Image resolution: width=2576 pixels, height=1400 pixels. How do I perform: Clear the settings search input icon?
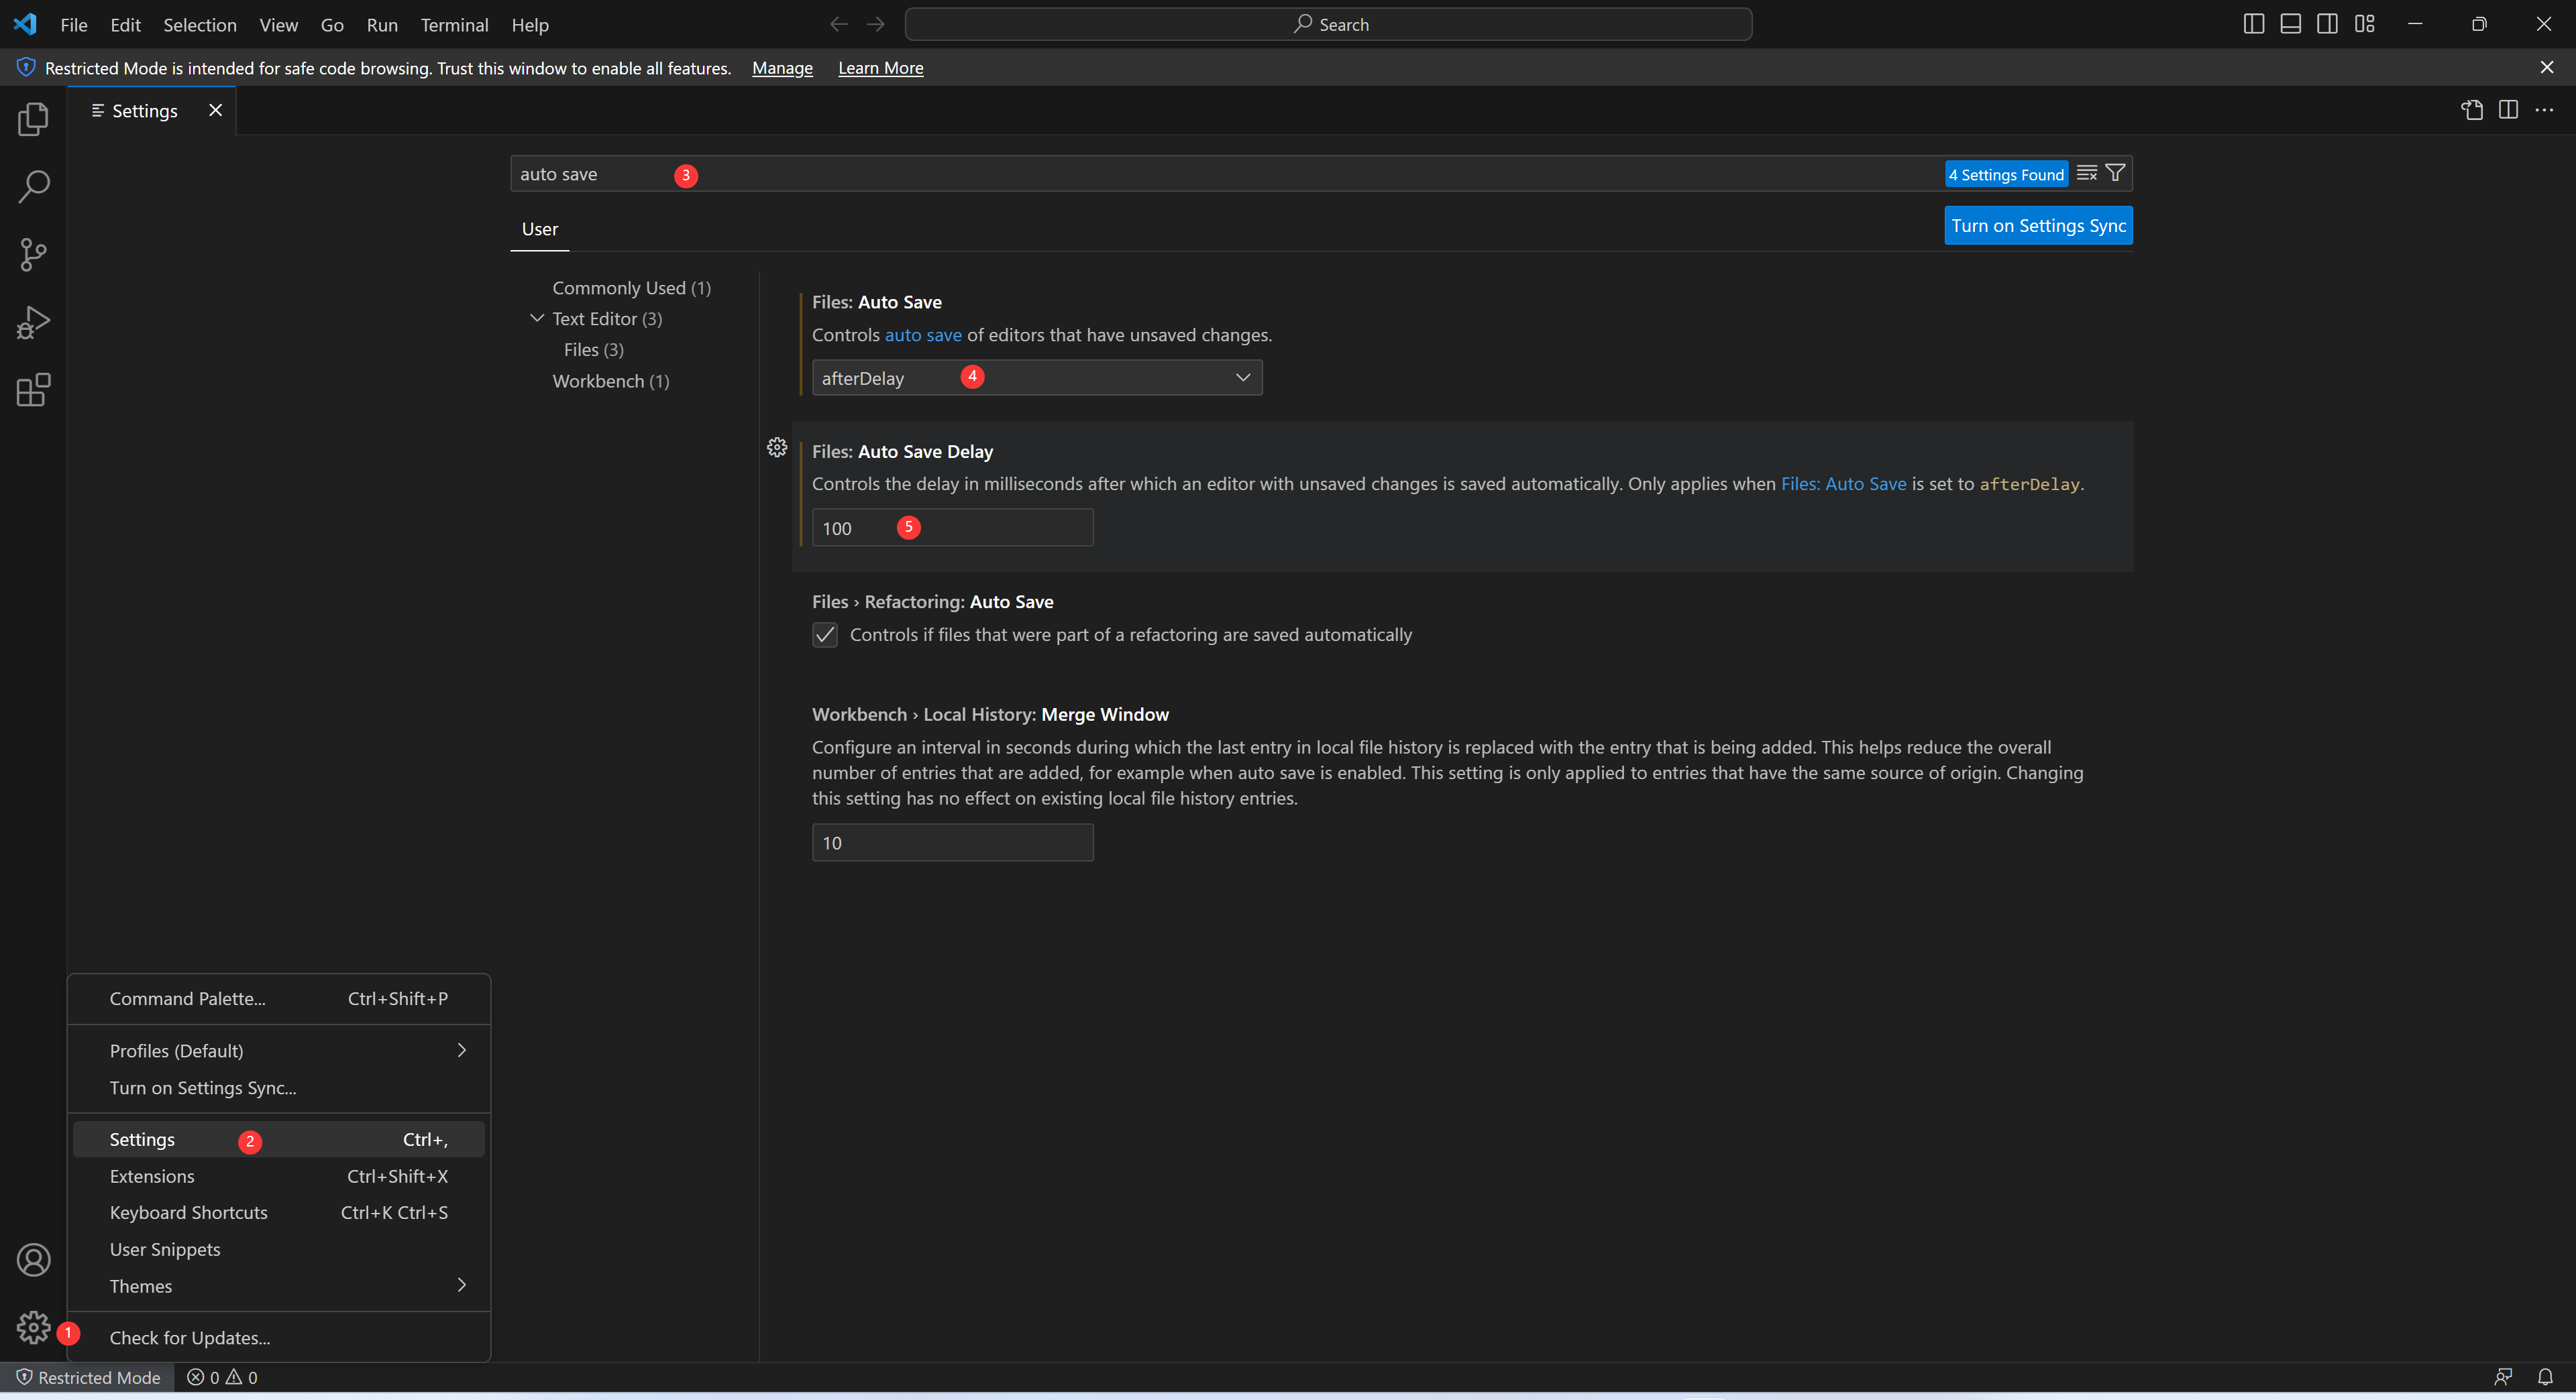[2087, 173]
